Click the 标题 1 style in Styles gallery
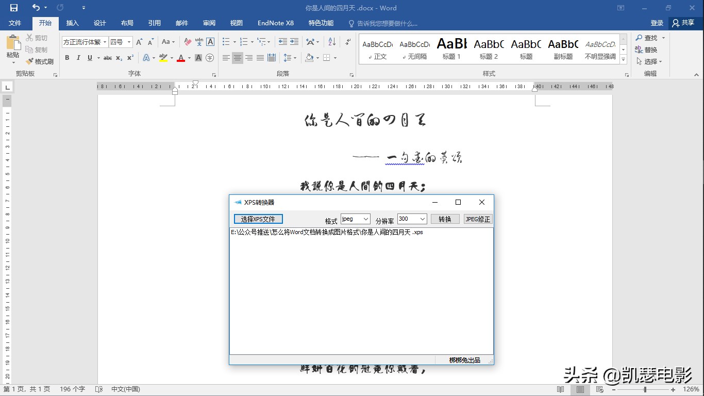 tap(451, 48)
